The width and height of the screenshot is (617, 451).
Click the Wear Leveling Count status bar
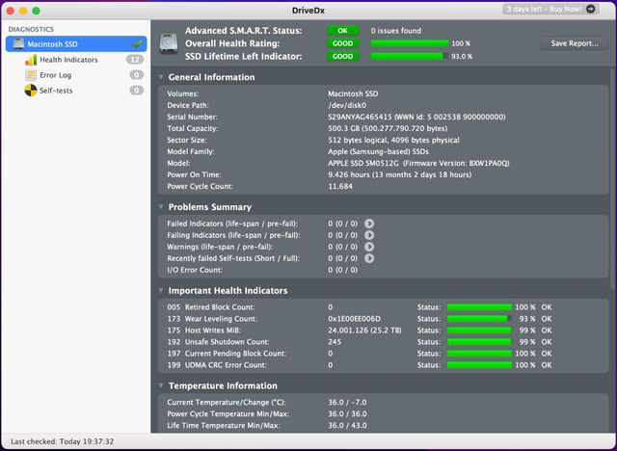point(479,319)
